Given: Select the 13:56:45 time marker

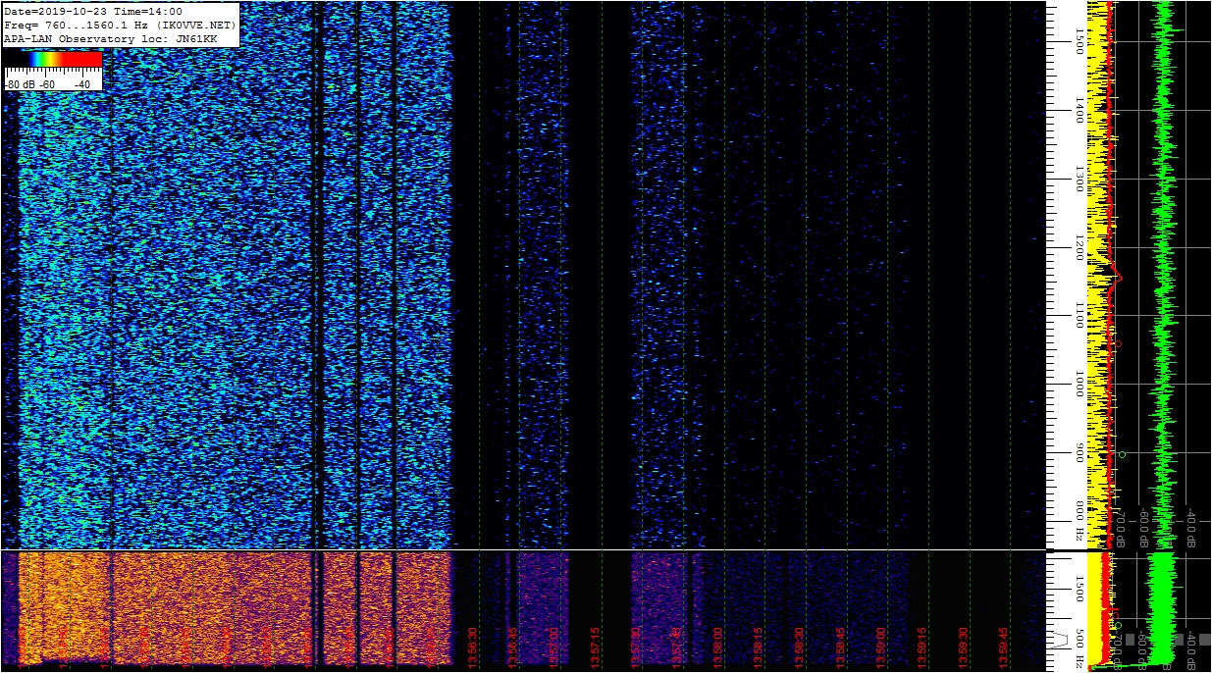Looking at the screenshot, I should (514, 648).
